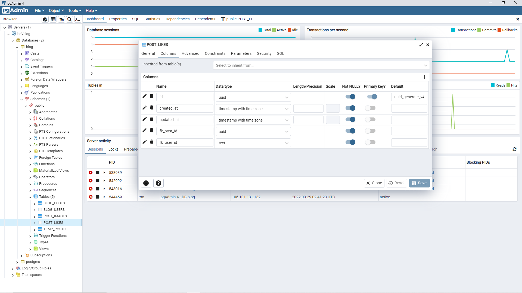Toggle Primary key for id column
The image size is (522, 293).
pyautogui.click(x=372, y=97)
